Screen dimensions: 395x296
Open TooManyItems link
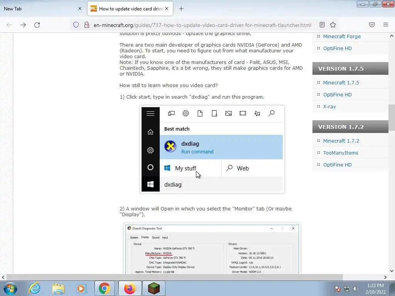click(x=341, y=153)
